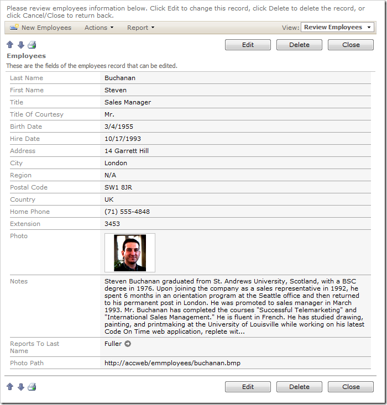Click the Region value N/A
Screen dimensions: 387x405
110,175
